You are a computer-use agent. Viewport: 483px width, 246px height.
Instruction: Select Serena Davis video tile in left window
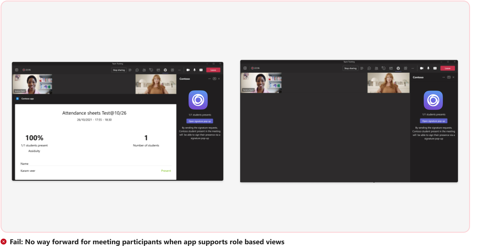(32, 84)
